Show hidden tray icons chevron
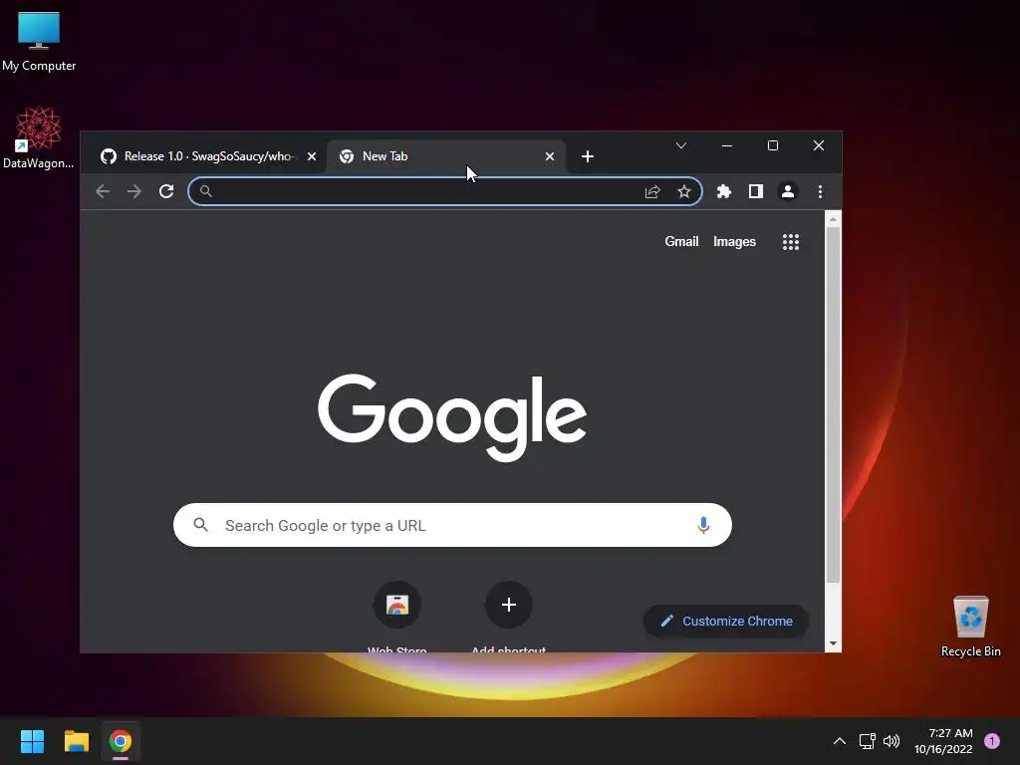 (x=840, y=741)
